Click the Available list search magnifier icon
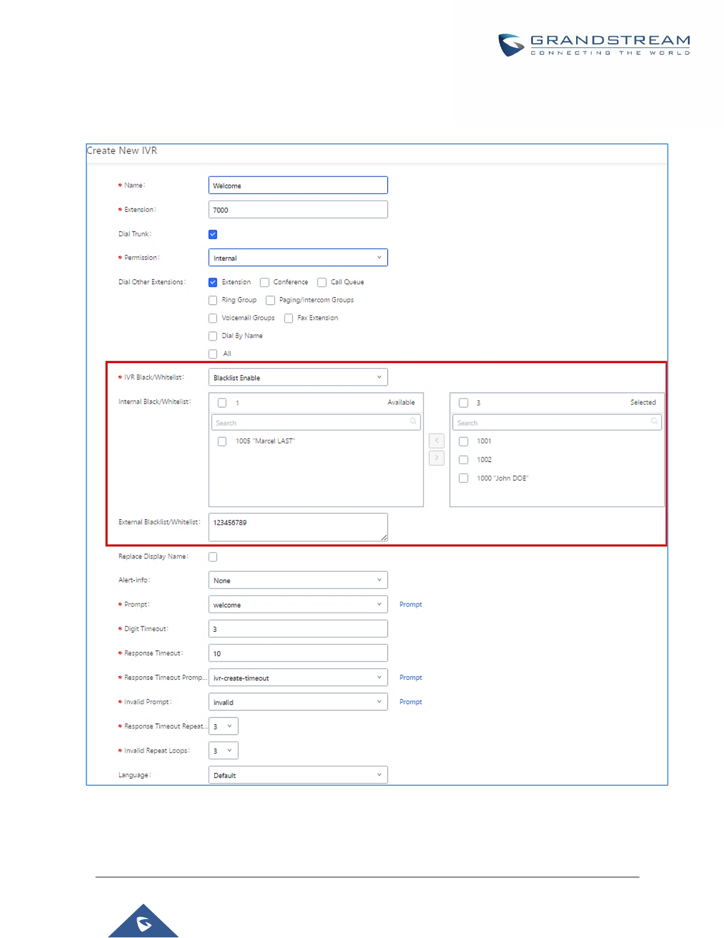Screen dimensions: 724x938 click(x=413, y=422)
